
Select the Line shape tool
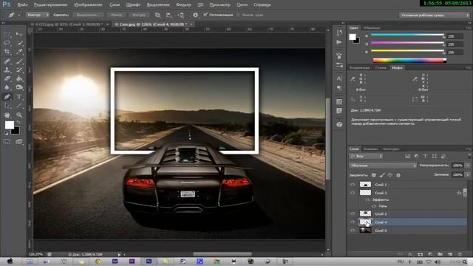[19, 106]
